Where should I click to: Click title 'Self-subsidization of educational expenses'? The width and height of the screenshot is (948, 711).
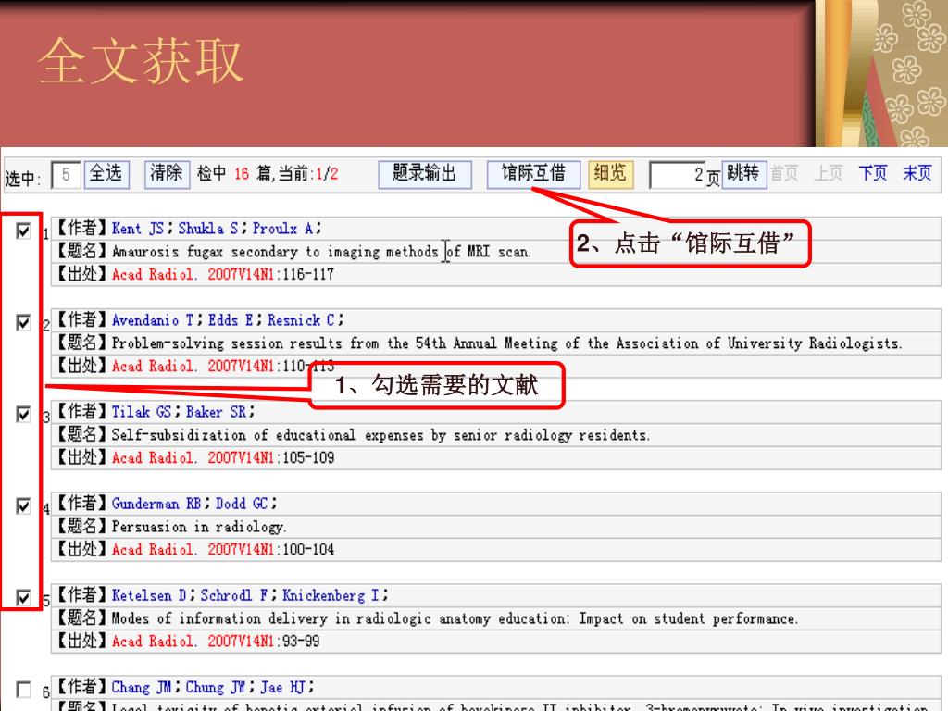(x=380, y=435)
